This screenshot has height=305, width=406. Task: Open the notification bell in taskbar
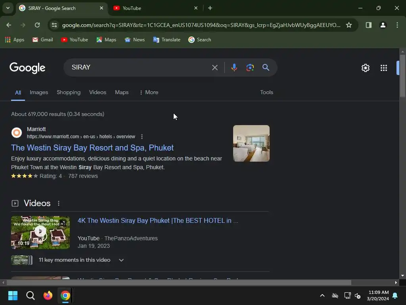click(x=395, y=295)
